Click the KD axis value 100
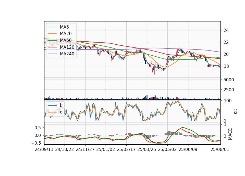 [227, 101]
